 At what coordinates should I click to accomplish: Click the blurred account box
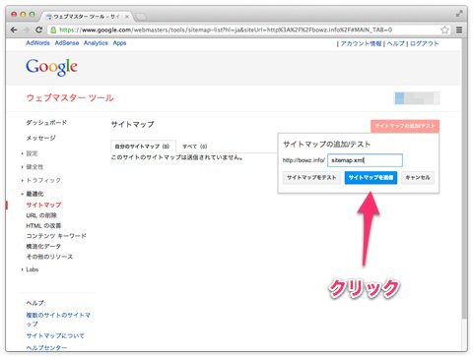[417, 98]
